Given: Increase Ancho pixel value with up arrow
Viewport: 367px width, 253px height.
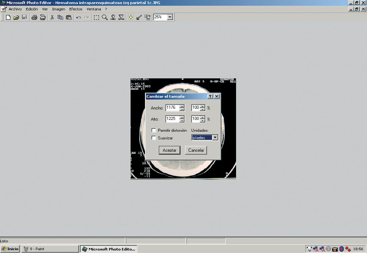Looking at the screenshot, I should point(182,106).
